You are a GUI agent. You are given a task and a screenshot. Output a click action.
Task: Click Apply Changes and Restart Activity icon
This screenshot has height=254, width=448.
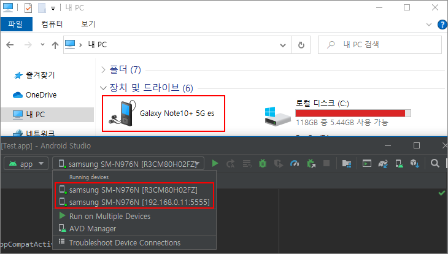pos(230,164)
